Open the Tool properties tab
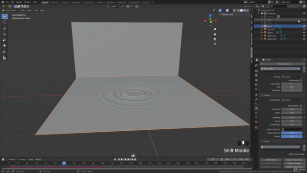307x173 pixels. (x=256, y=65)
